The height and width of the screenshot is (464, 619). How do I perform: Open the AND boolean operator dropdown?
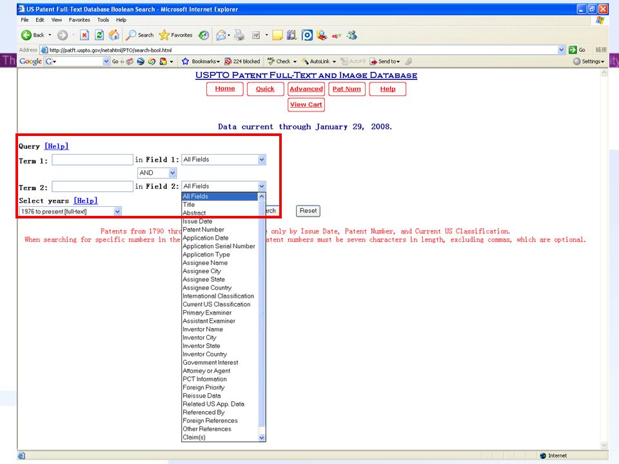[x=157, y=173]
